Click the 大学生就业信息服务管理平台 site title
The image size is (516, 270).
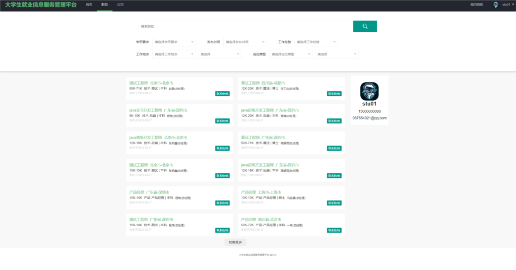click(x=41, y=5)
